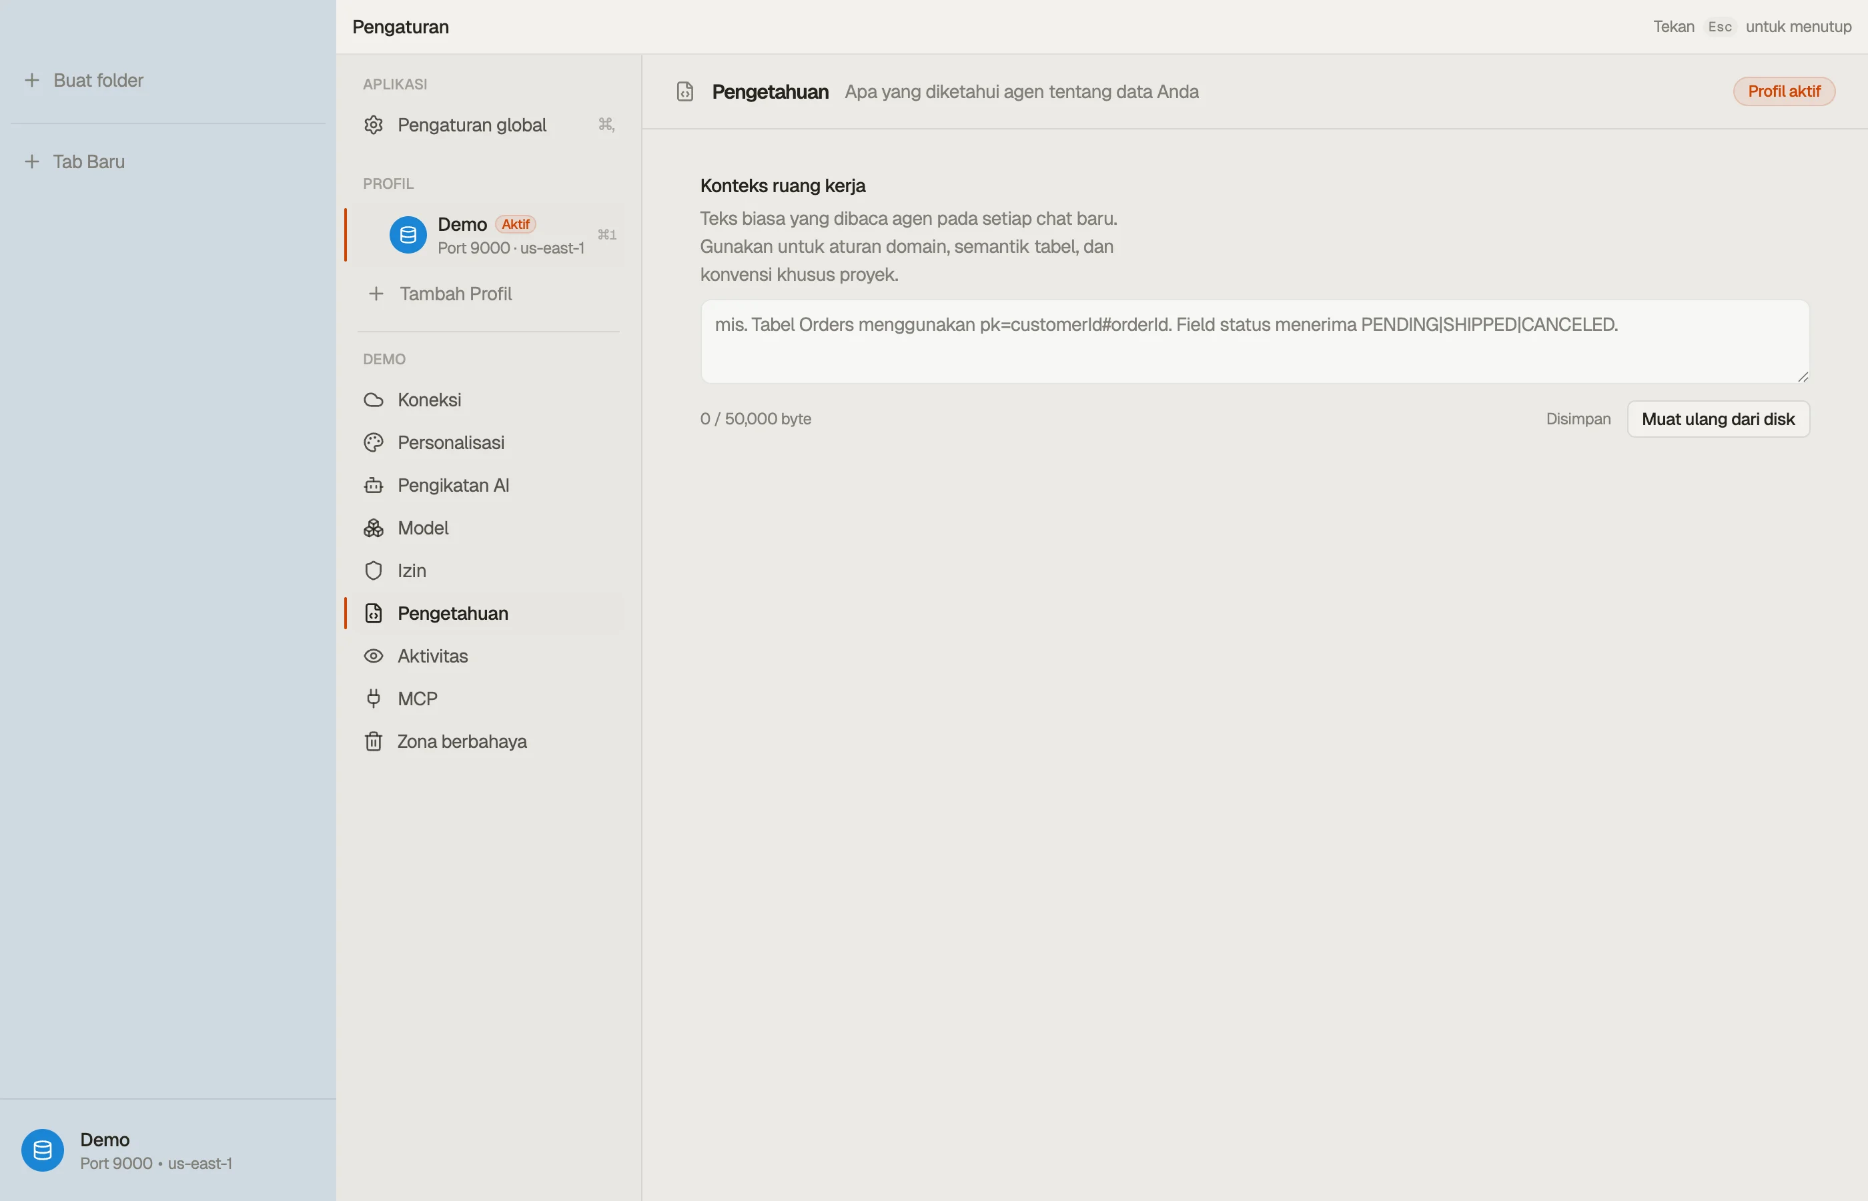
Task: Click the cloud icon for Koneksi
Action: (374, 400)
